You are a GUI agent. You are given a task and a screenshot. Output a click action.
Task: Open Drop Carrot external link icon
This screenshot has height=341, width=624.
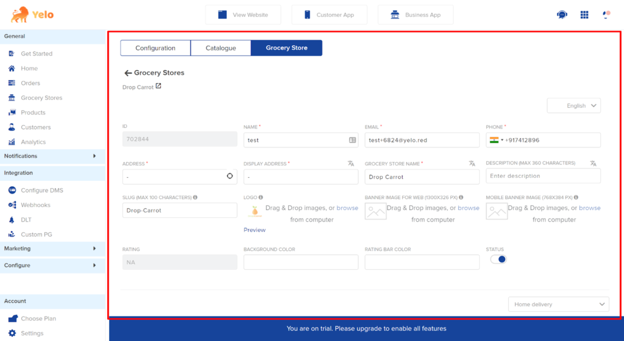158,86
